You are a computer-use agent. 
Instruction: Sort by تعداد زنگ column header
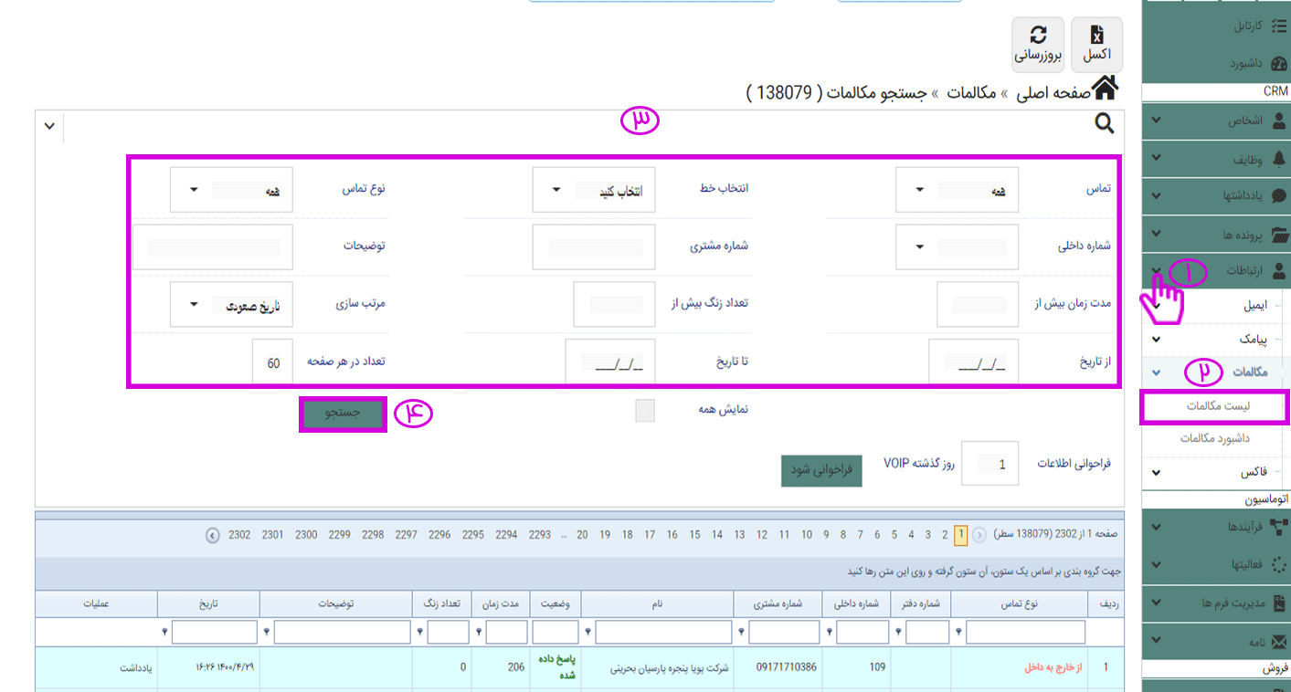[x=442, y=603]
